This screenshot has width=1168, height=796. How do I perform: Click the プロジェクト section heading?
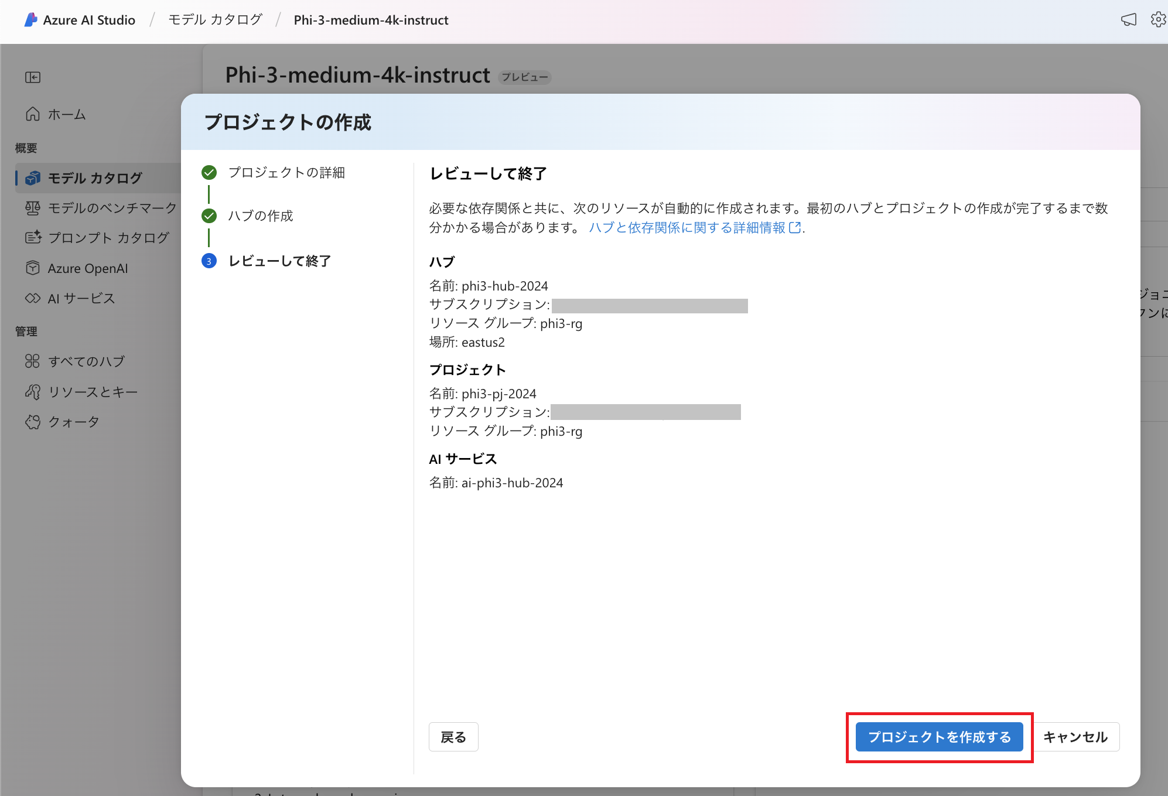(x=467, y=370)
